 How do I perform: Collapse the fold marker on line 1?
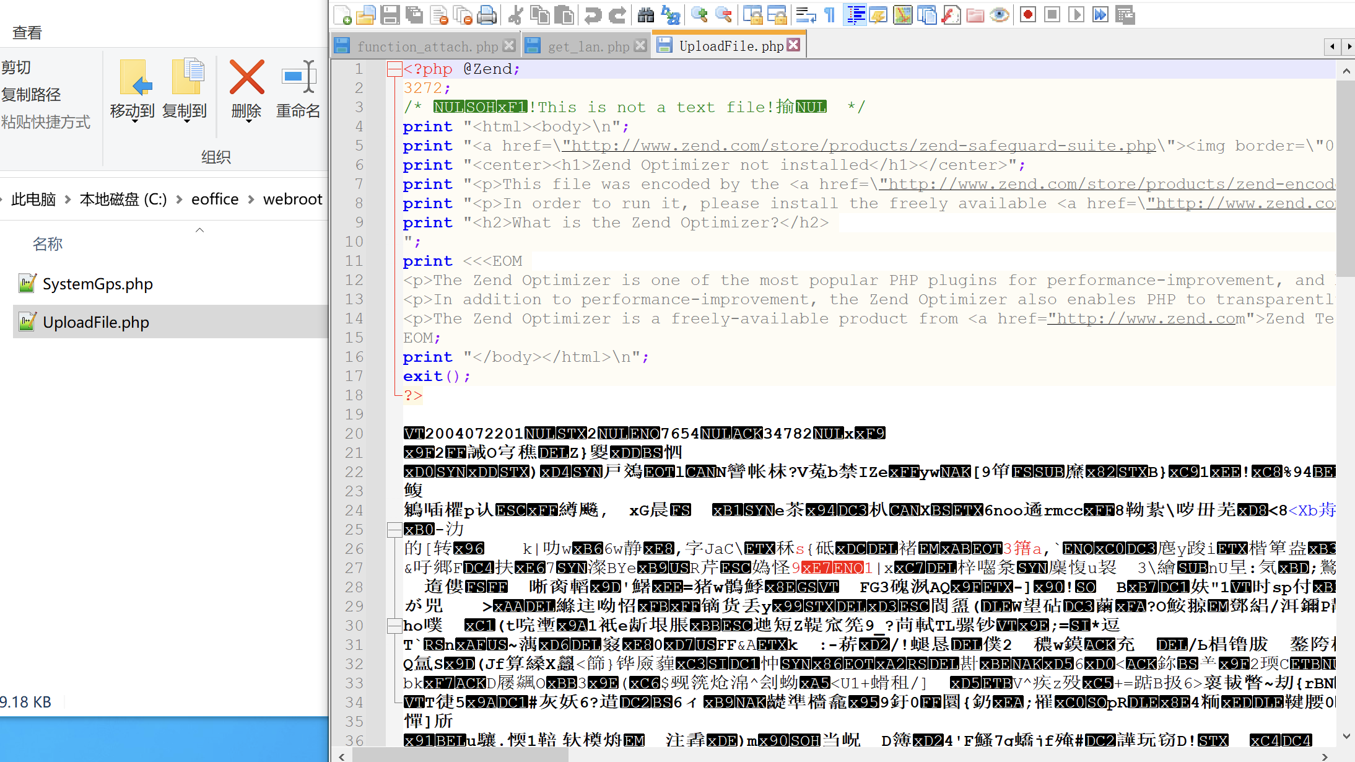(394, 69)
